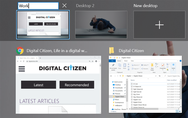This screenshot has width=188, height=118.
Task: Open the Chrome profile avatar icon
Action: pyautogui.click(x=96, y=61)
